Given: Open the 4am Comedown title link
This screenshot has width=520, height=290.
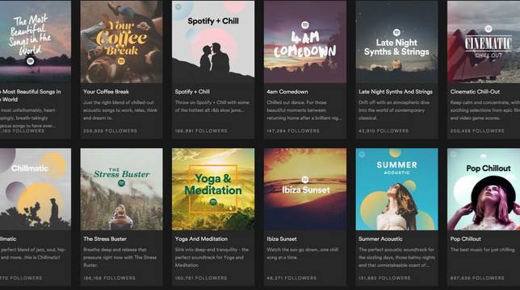Looking at the screenshot, I should (x=287, y=92).
